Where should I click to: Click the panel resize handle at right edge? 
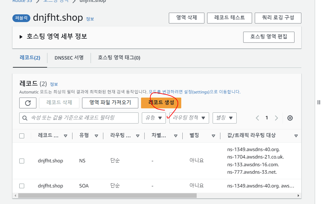point(319,102)
